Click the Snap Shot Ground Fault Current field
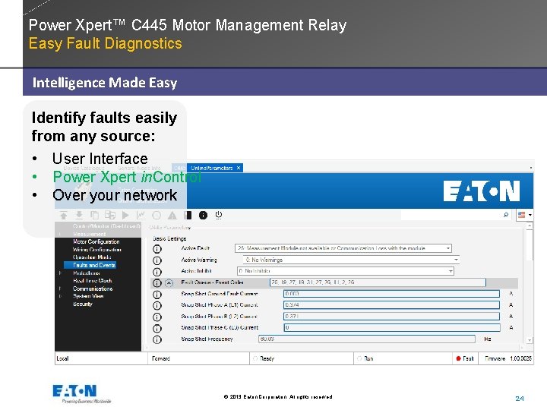Viewport: 547px width, 410px height. [x=391, y=294]
